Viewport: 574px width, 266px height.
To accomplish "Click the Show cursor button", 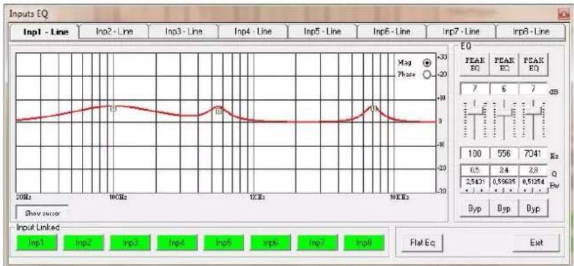I will tap(42, 213).
